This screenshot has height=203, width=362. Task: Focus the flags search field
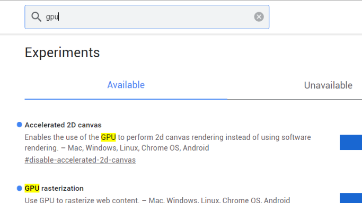147,17
